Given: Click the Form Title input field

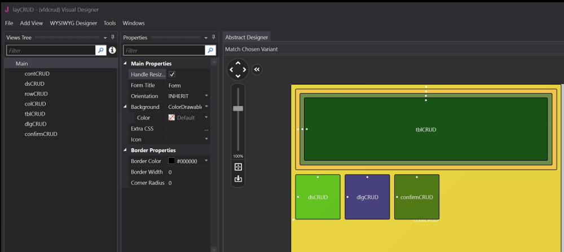Looking at the screenshot, I should (x=188, y=86).
